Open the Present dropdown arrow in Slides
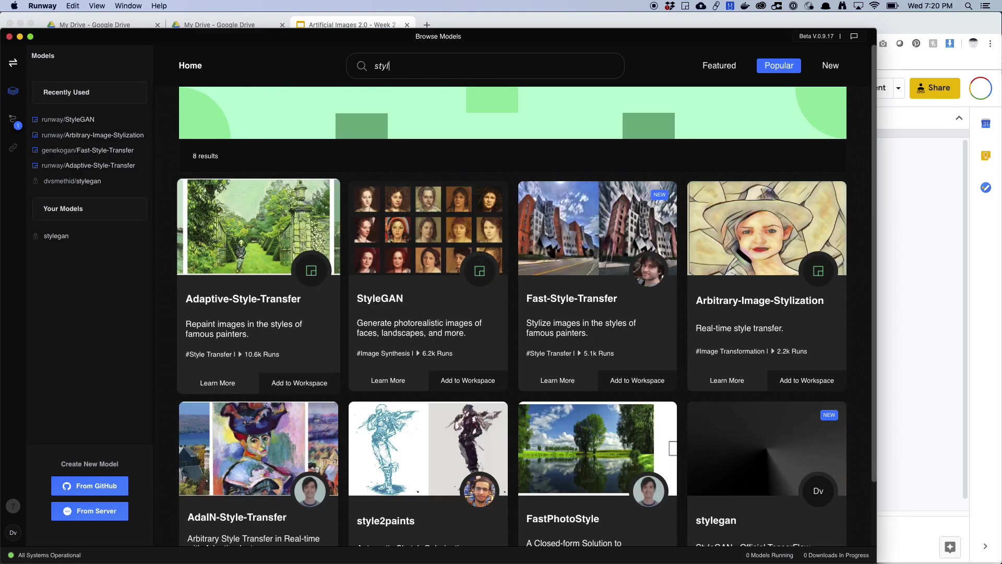The height and width of the screenshot is (564, 1002). [898, 88]
